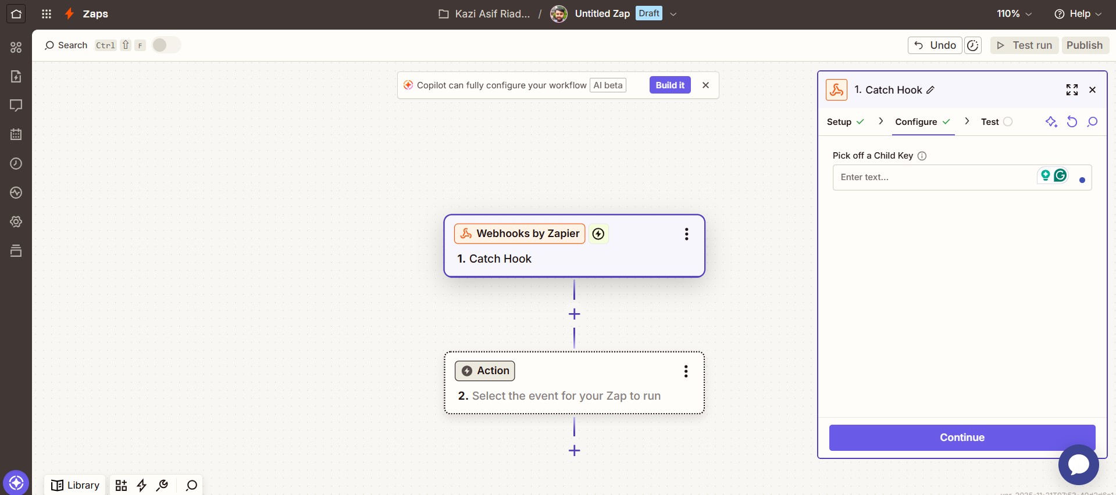1116x495 pixels.
Task: Expand the zoom level 110% dropdown
Action: pos(1014,14)
